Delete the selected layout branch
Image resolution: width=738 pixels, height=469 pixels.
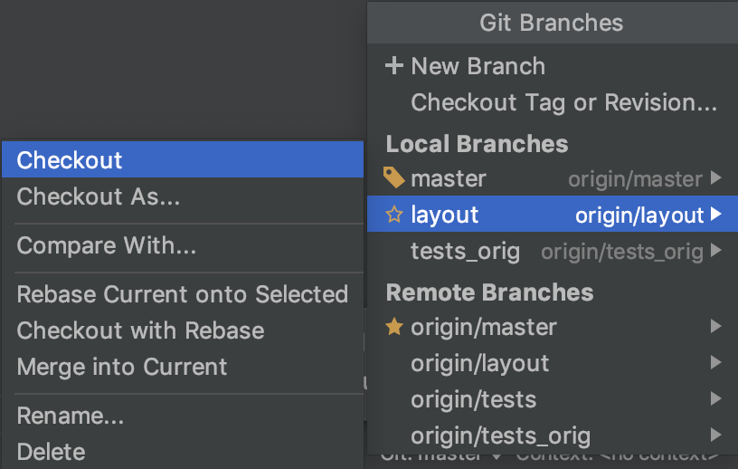click(x=51, y=451)
